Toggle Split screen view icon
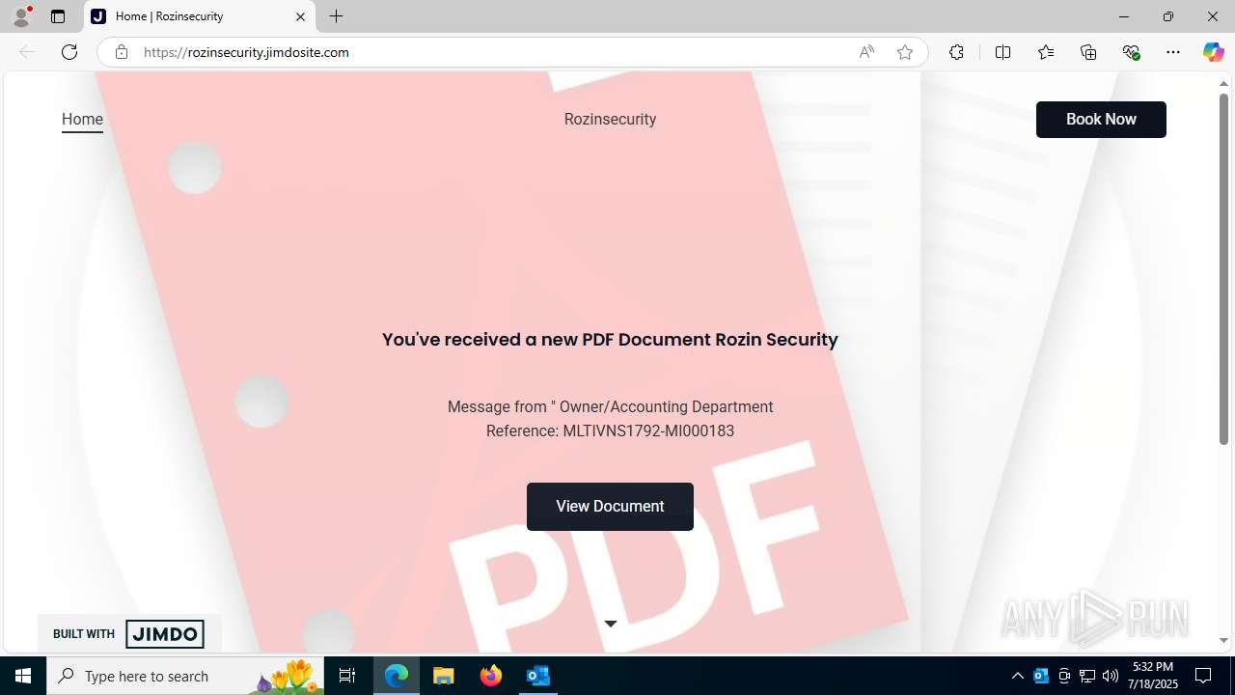This screenshot has width=1235, height=695. pos(1002,52)
